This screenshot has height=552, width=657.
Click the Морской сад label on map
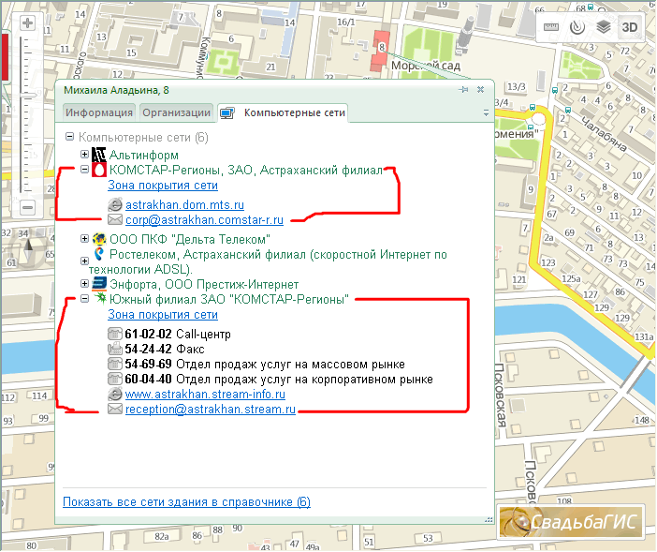point(426,66)
